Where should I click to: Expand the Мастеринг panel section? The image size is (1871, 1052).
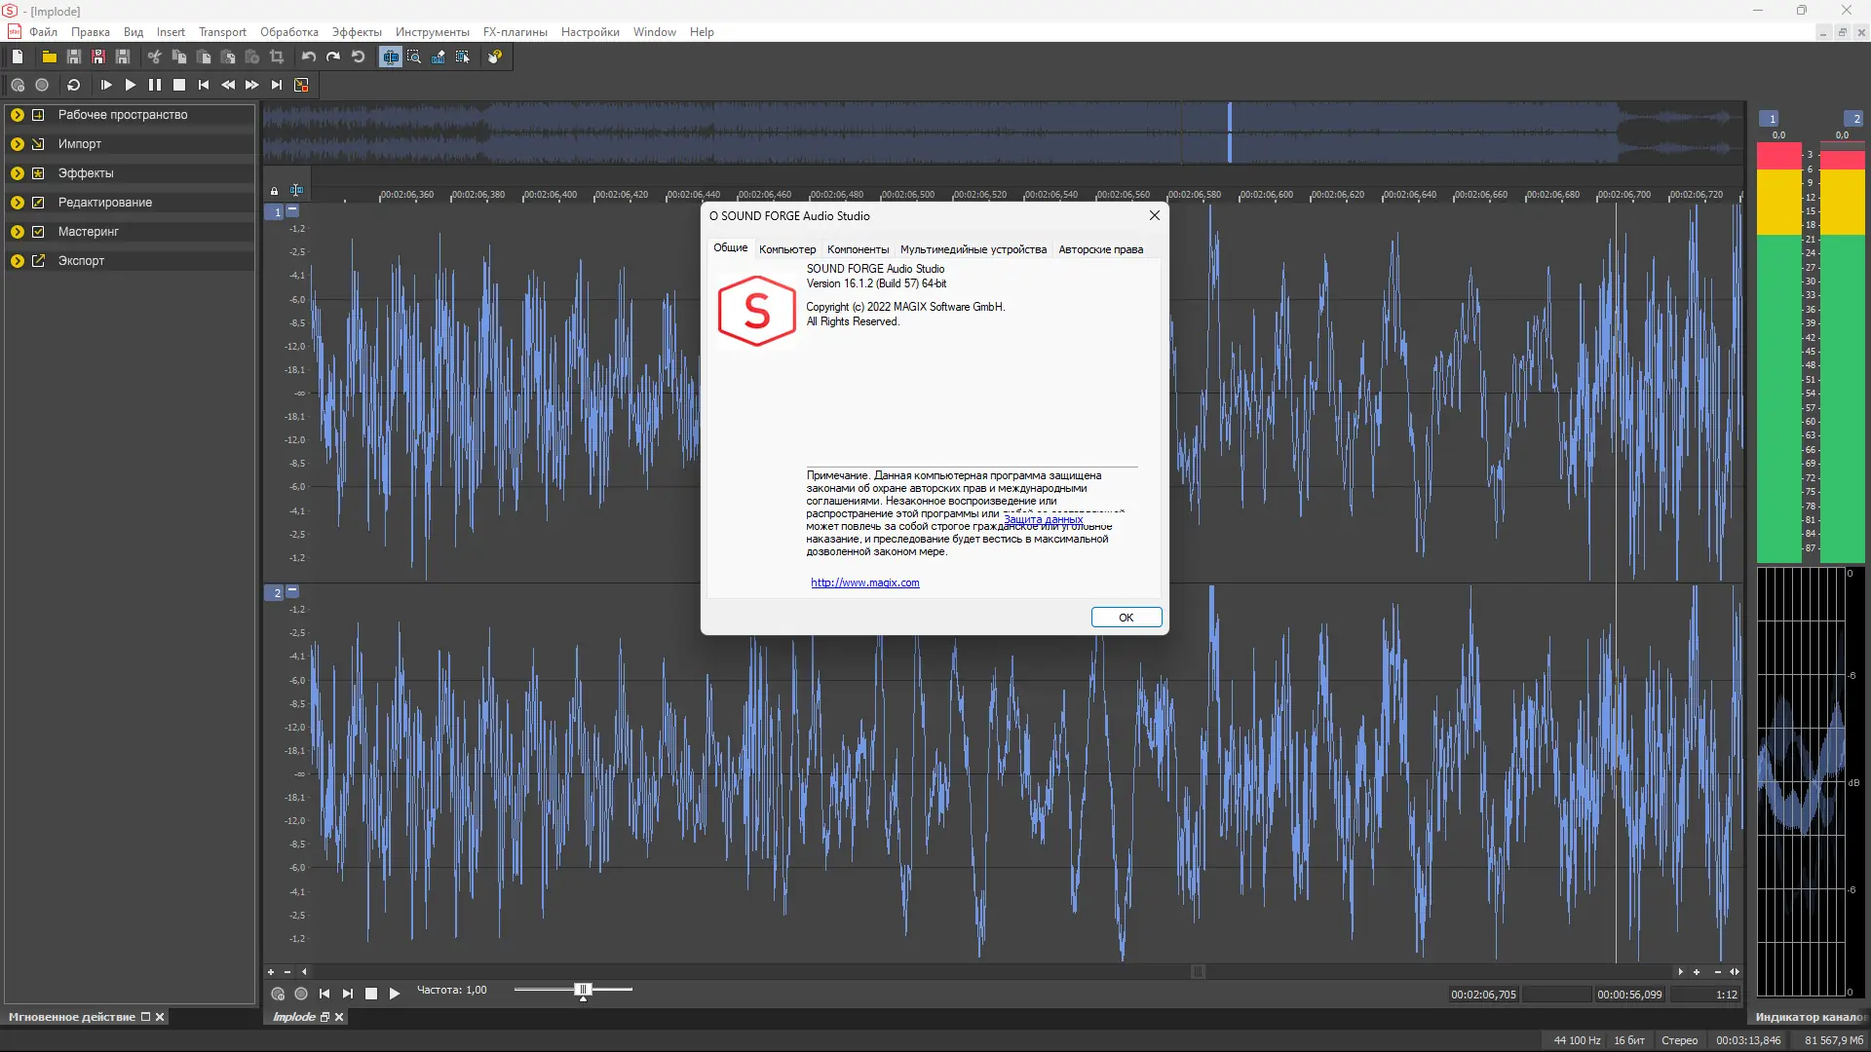click(x=18, y=232)
